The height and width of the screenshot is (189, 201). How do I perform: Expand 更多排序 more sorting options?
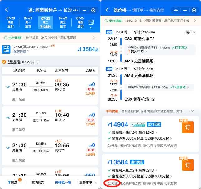pyautogui.click(x=87, y=182)
